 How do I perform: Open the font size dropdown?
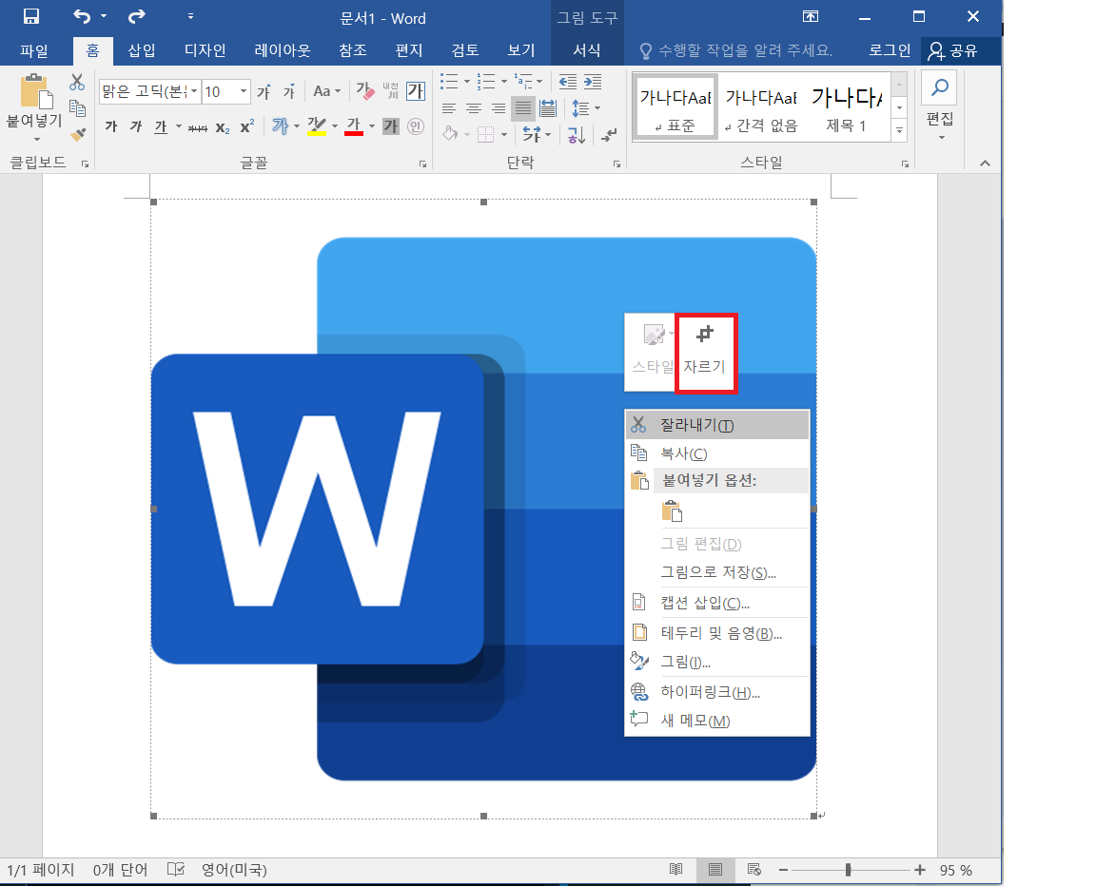[x=244, y=91]
